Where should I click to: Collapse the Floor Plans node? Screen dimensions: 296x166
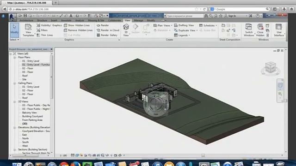(14, 57)
